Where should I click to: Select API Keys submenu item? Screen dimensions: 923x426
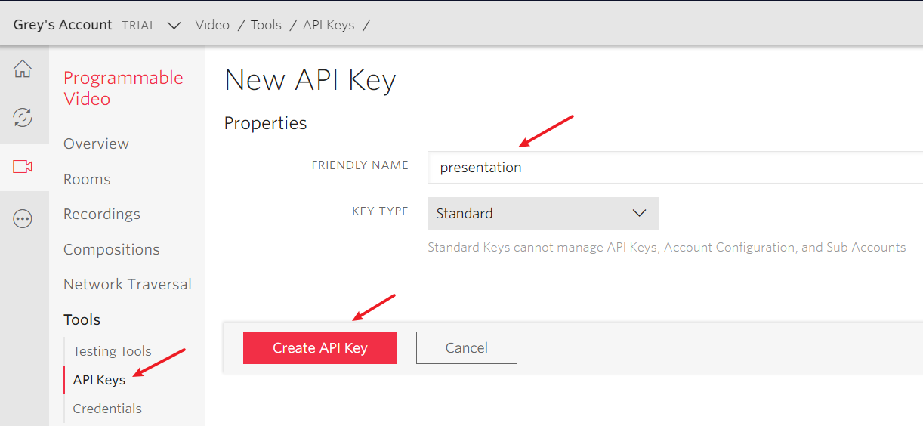(99, 380)
